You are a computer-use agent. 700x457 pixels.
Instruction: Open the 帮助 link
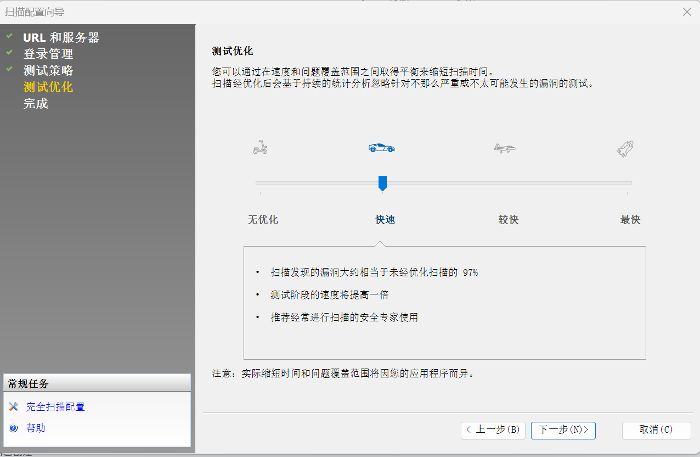point(36,428)
